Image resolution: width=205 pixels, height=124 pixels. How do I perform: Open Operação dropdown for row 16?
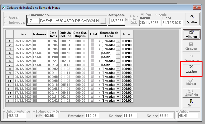click(x=118, y=101)
